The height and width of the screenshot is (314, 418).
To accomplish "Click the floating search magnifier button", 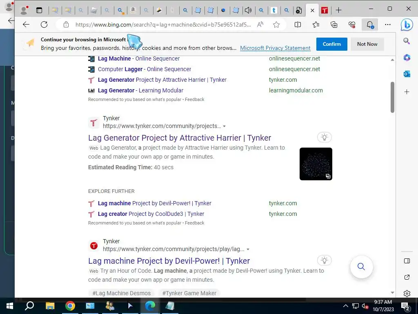I will [x=361, y=267].
